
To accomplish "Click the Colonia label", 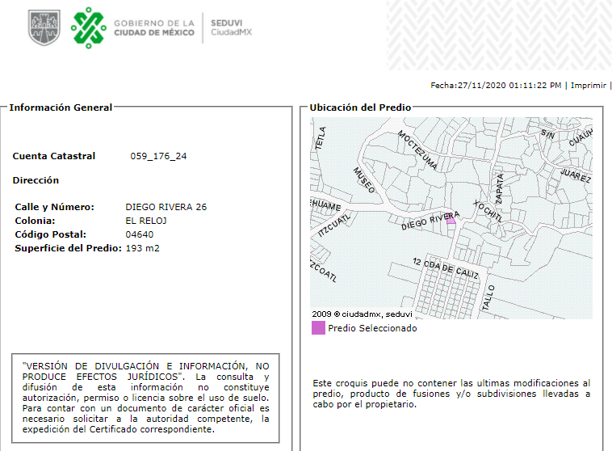I will pos(35,221).
